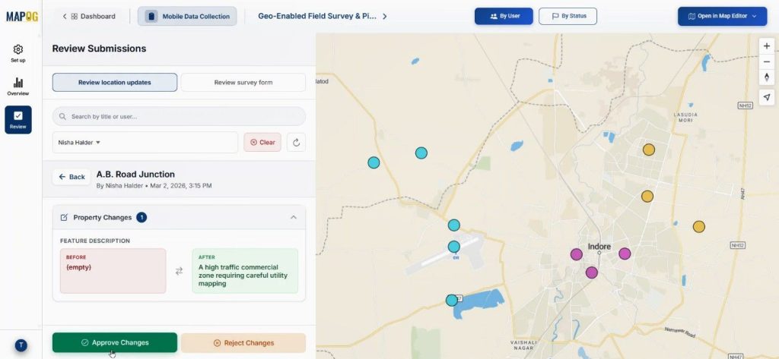Image resolution: width=779 pixels, height=359 pixels.
Task: Click the search by title or user field
Action: (180, 117)
